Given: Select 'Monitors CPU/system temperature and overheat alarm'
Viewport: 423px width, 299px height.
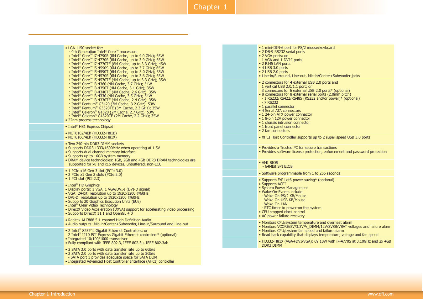Looking at the screenshot, I should tap(305, 223).
